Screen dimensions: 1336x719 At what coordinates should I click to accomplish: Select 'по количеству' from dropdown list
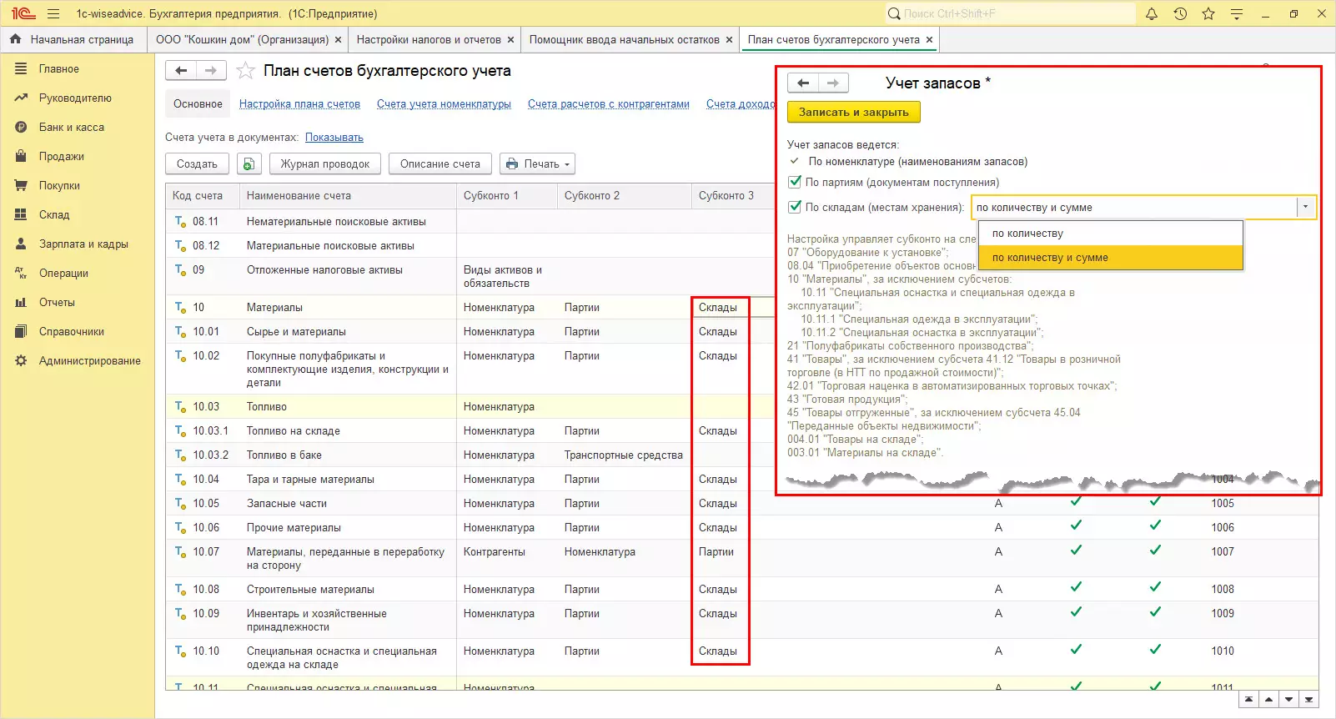[1027, 234]
